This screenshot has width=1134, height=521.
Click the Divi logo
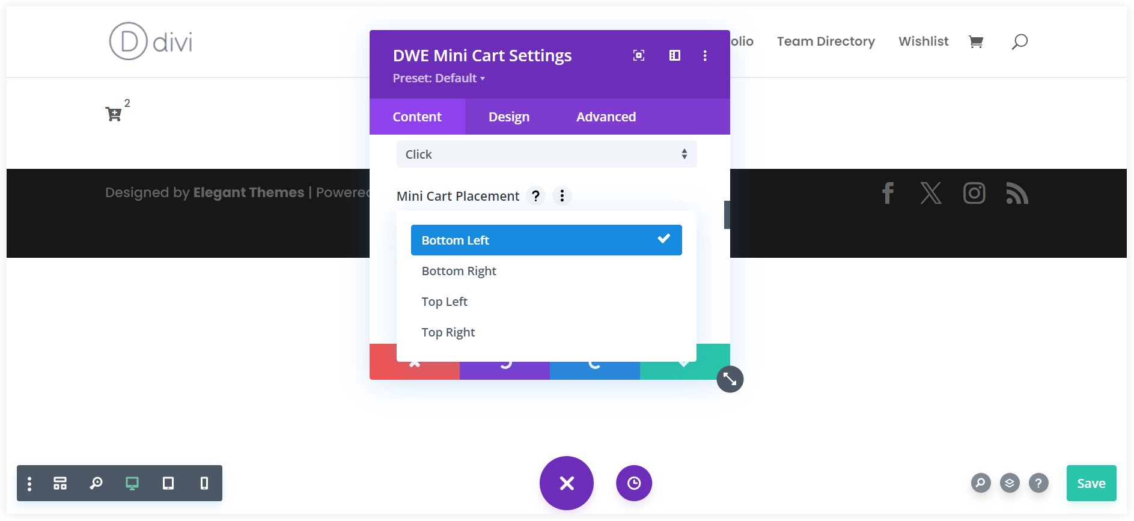pyautogui.click(x=151, y=41)
